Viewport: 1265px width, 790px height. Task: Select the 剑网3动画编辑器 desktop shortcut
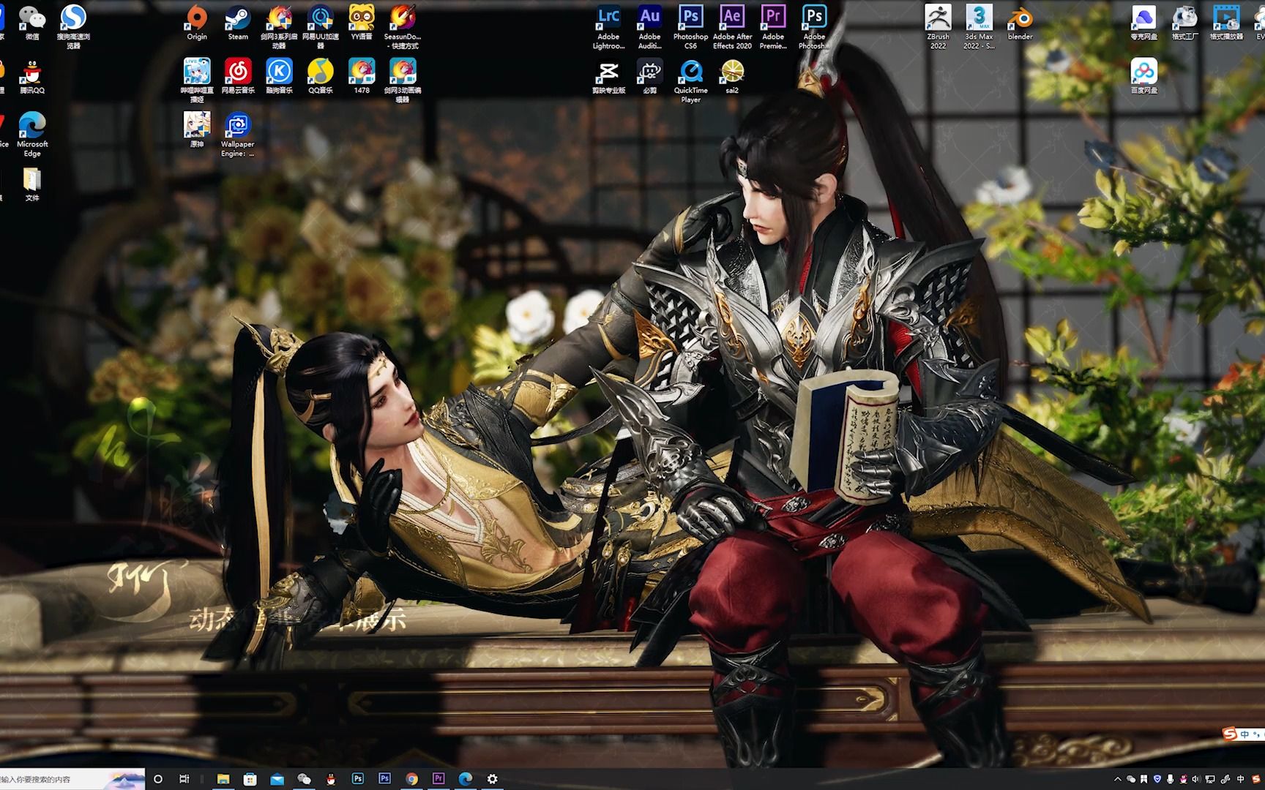tap(403, 80)
